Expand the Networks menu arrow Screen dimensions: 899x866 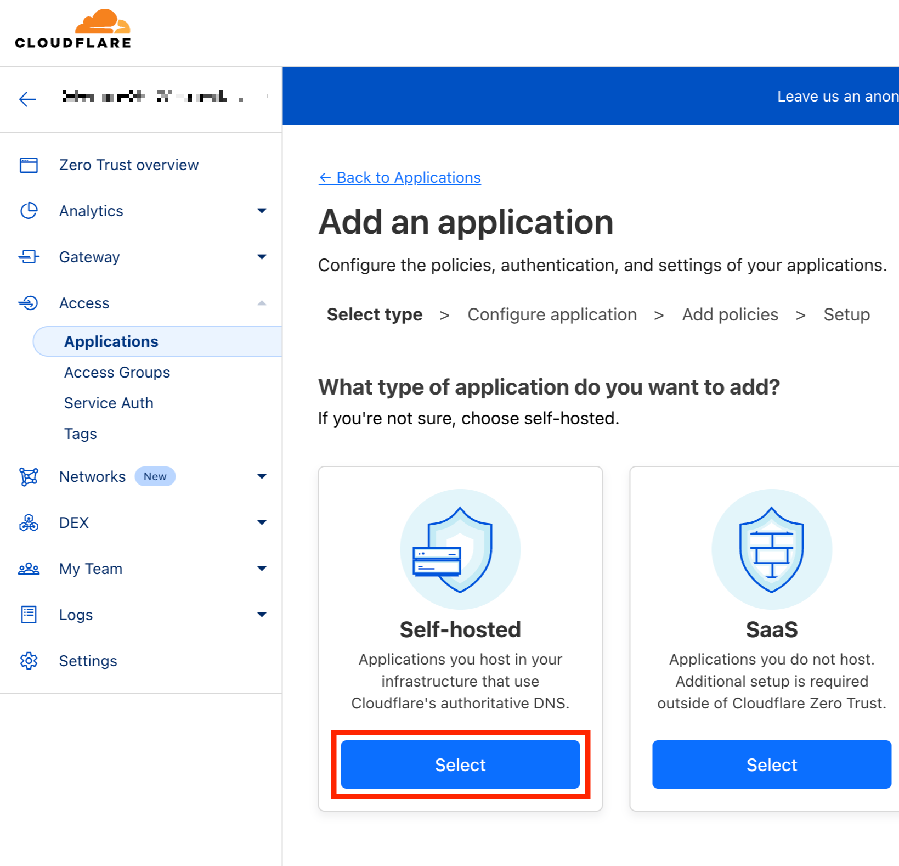pos(262,476)
